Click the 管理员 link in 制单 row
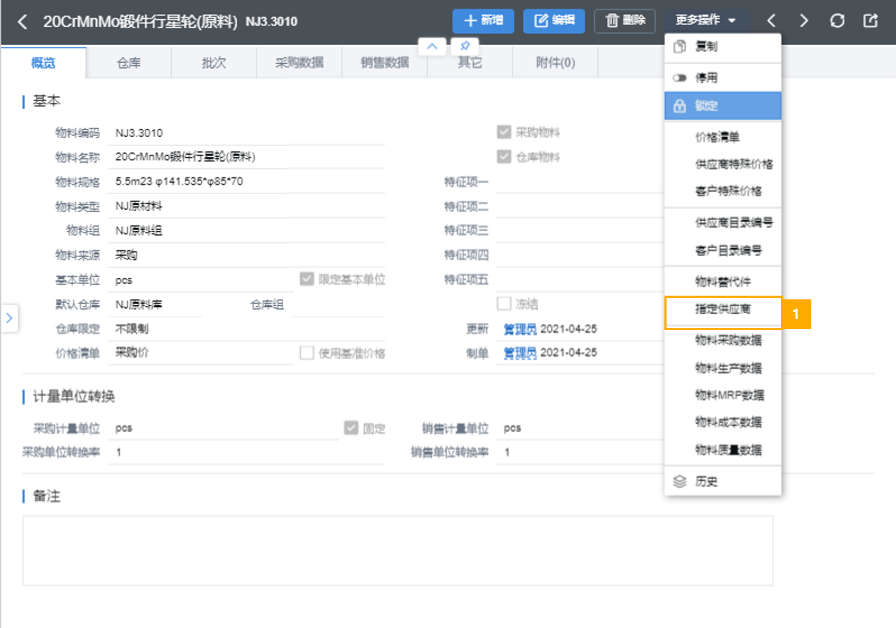Screen dimensions: 896x628 pos(520,353)
